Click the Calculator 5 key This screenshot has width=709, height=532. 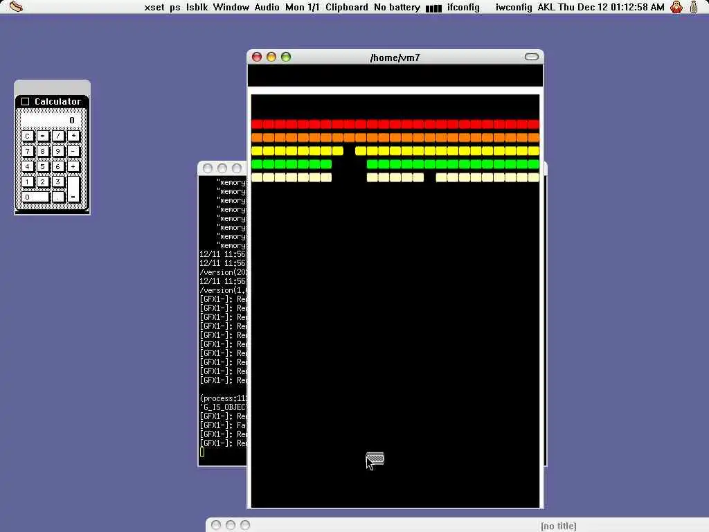[42, 166]
